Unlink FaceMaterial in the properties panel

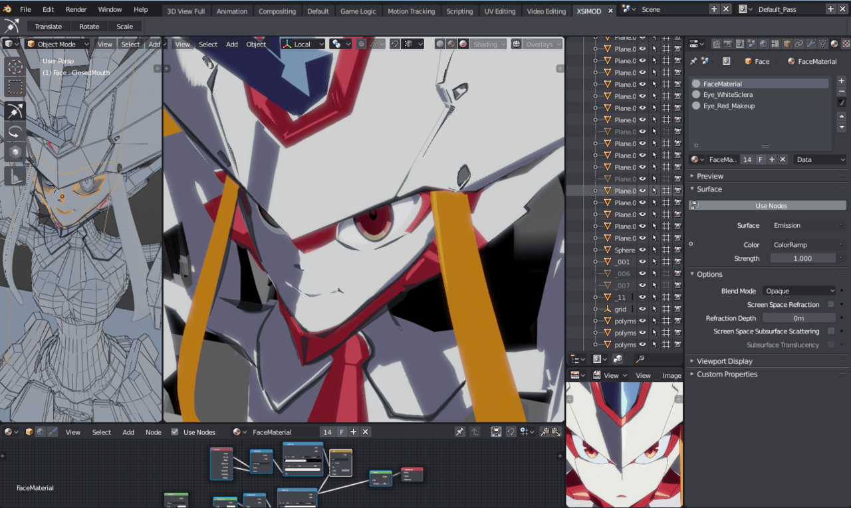(x=783, y=159)
